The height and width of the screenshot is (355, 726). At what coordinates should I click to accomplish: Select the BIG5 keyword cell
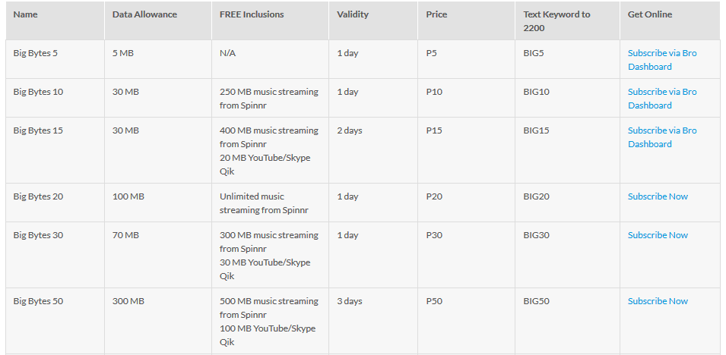click(534, 53)
